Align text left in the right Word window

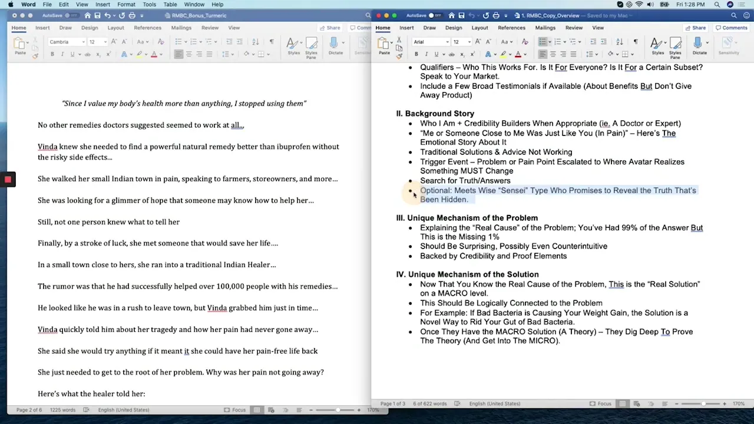point(543,54)
